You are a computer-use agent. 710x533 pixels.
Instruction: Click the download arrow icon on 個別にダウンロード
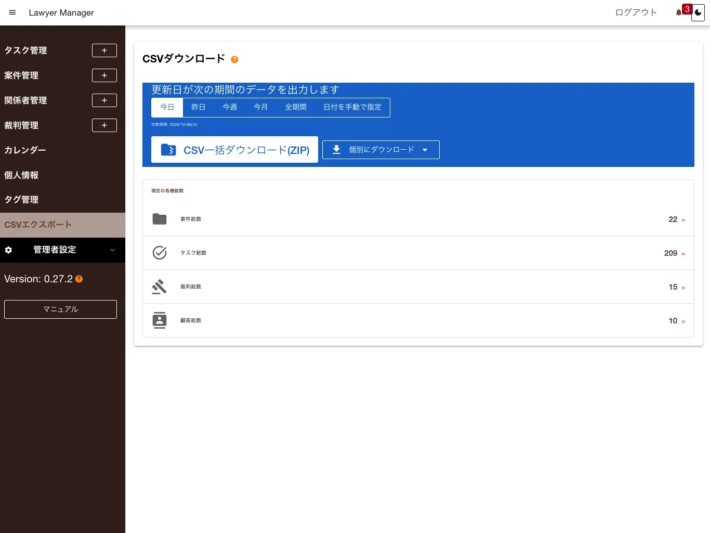click(x=337, y=150)
